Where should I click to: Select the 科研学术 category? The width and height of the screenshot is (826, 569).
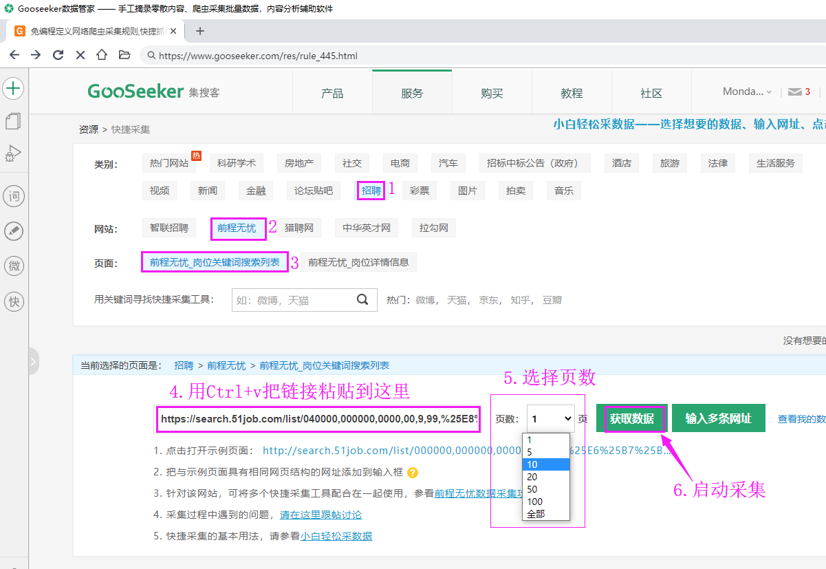[x=237, y=163]
